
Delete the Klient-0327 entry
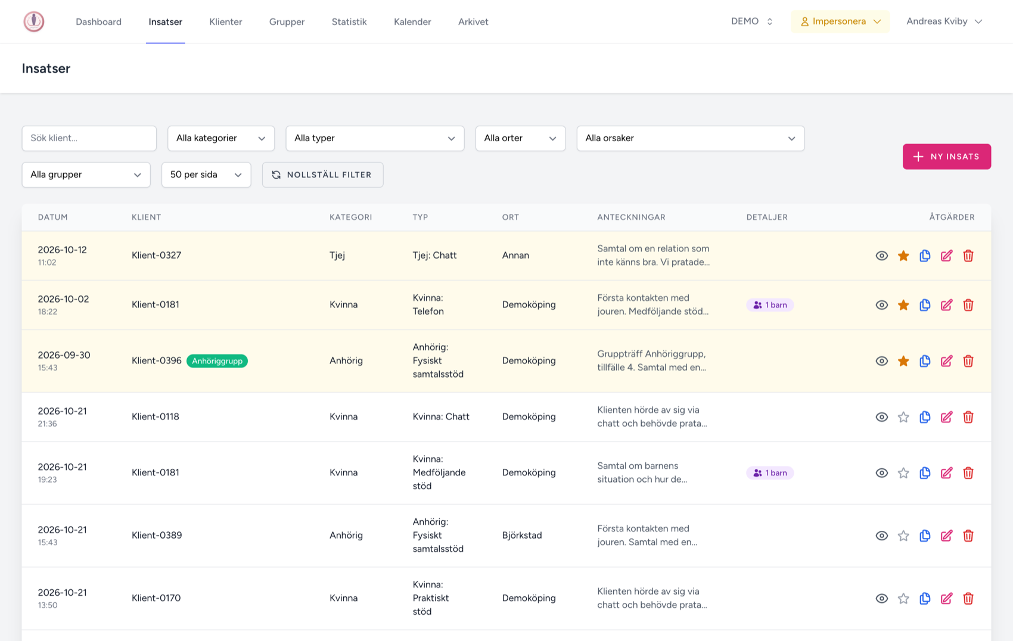[x=968, y=256]
